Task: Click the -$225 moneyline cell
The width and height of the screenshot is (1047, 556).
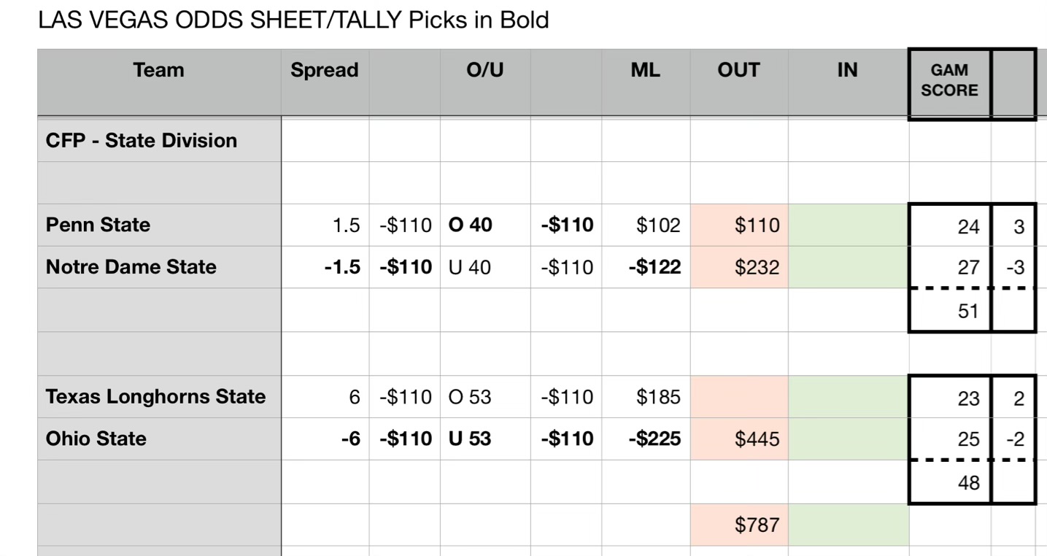Action: [646, 439]
